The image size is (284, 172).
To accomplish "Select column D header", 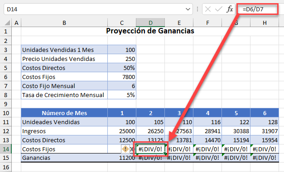I will (150, 23).
